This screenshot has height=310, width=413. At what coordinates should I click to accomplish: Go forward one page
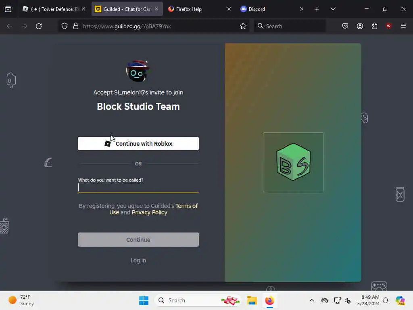[24, 26]
